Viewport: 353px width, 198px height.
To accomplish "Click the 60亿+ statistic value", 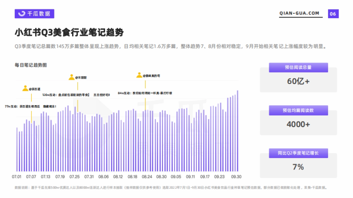I will tap(298, 81).
